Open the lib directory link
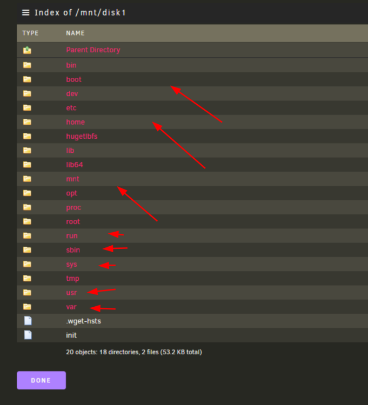The width and height of the screenshot is (368, 405). click(x=70, y=150)
